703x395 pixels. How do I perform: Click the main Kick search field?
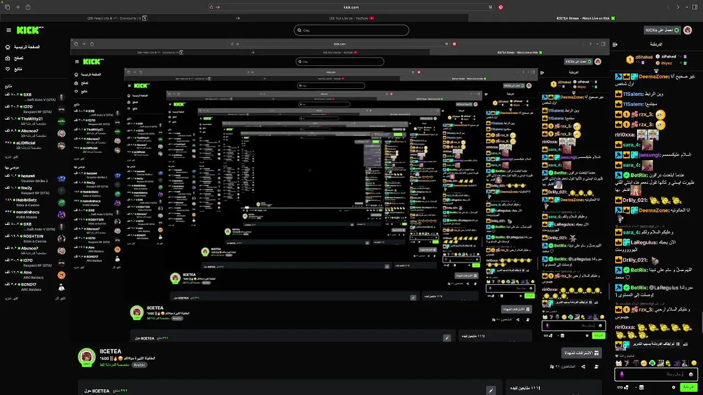coord(351,30)
